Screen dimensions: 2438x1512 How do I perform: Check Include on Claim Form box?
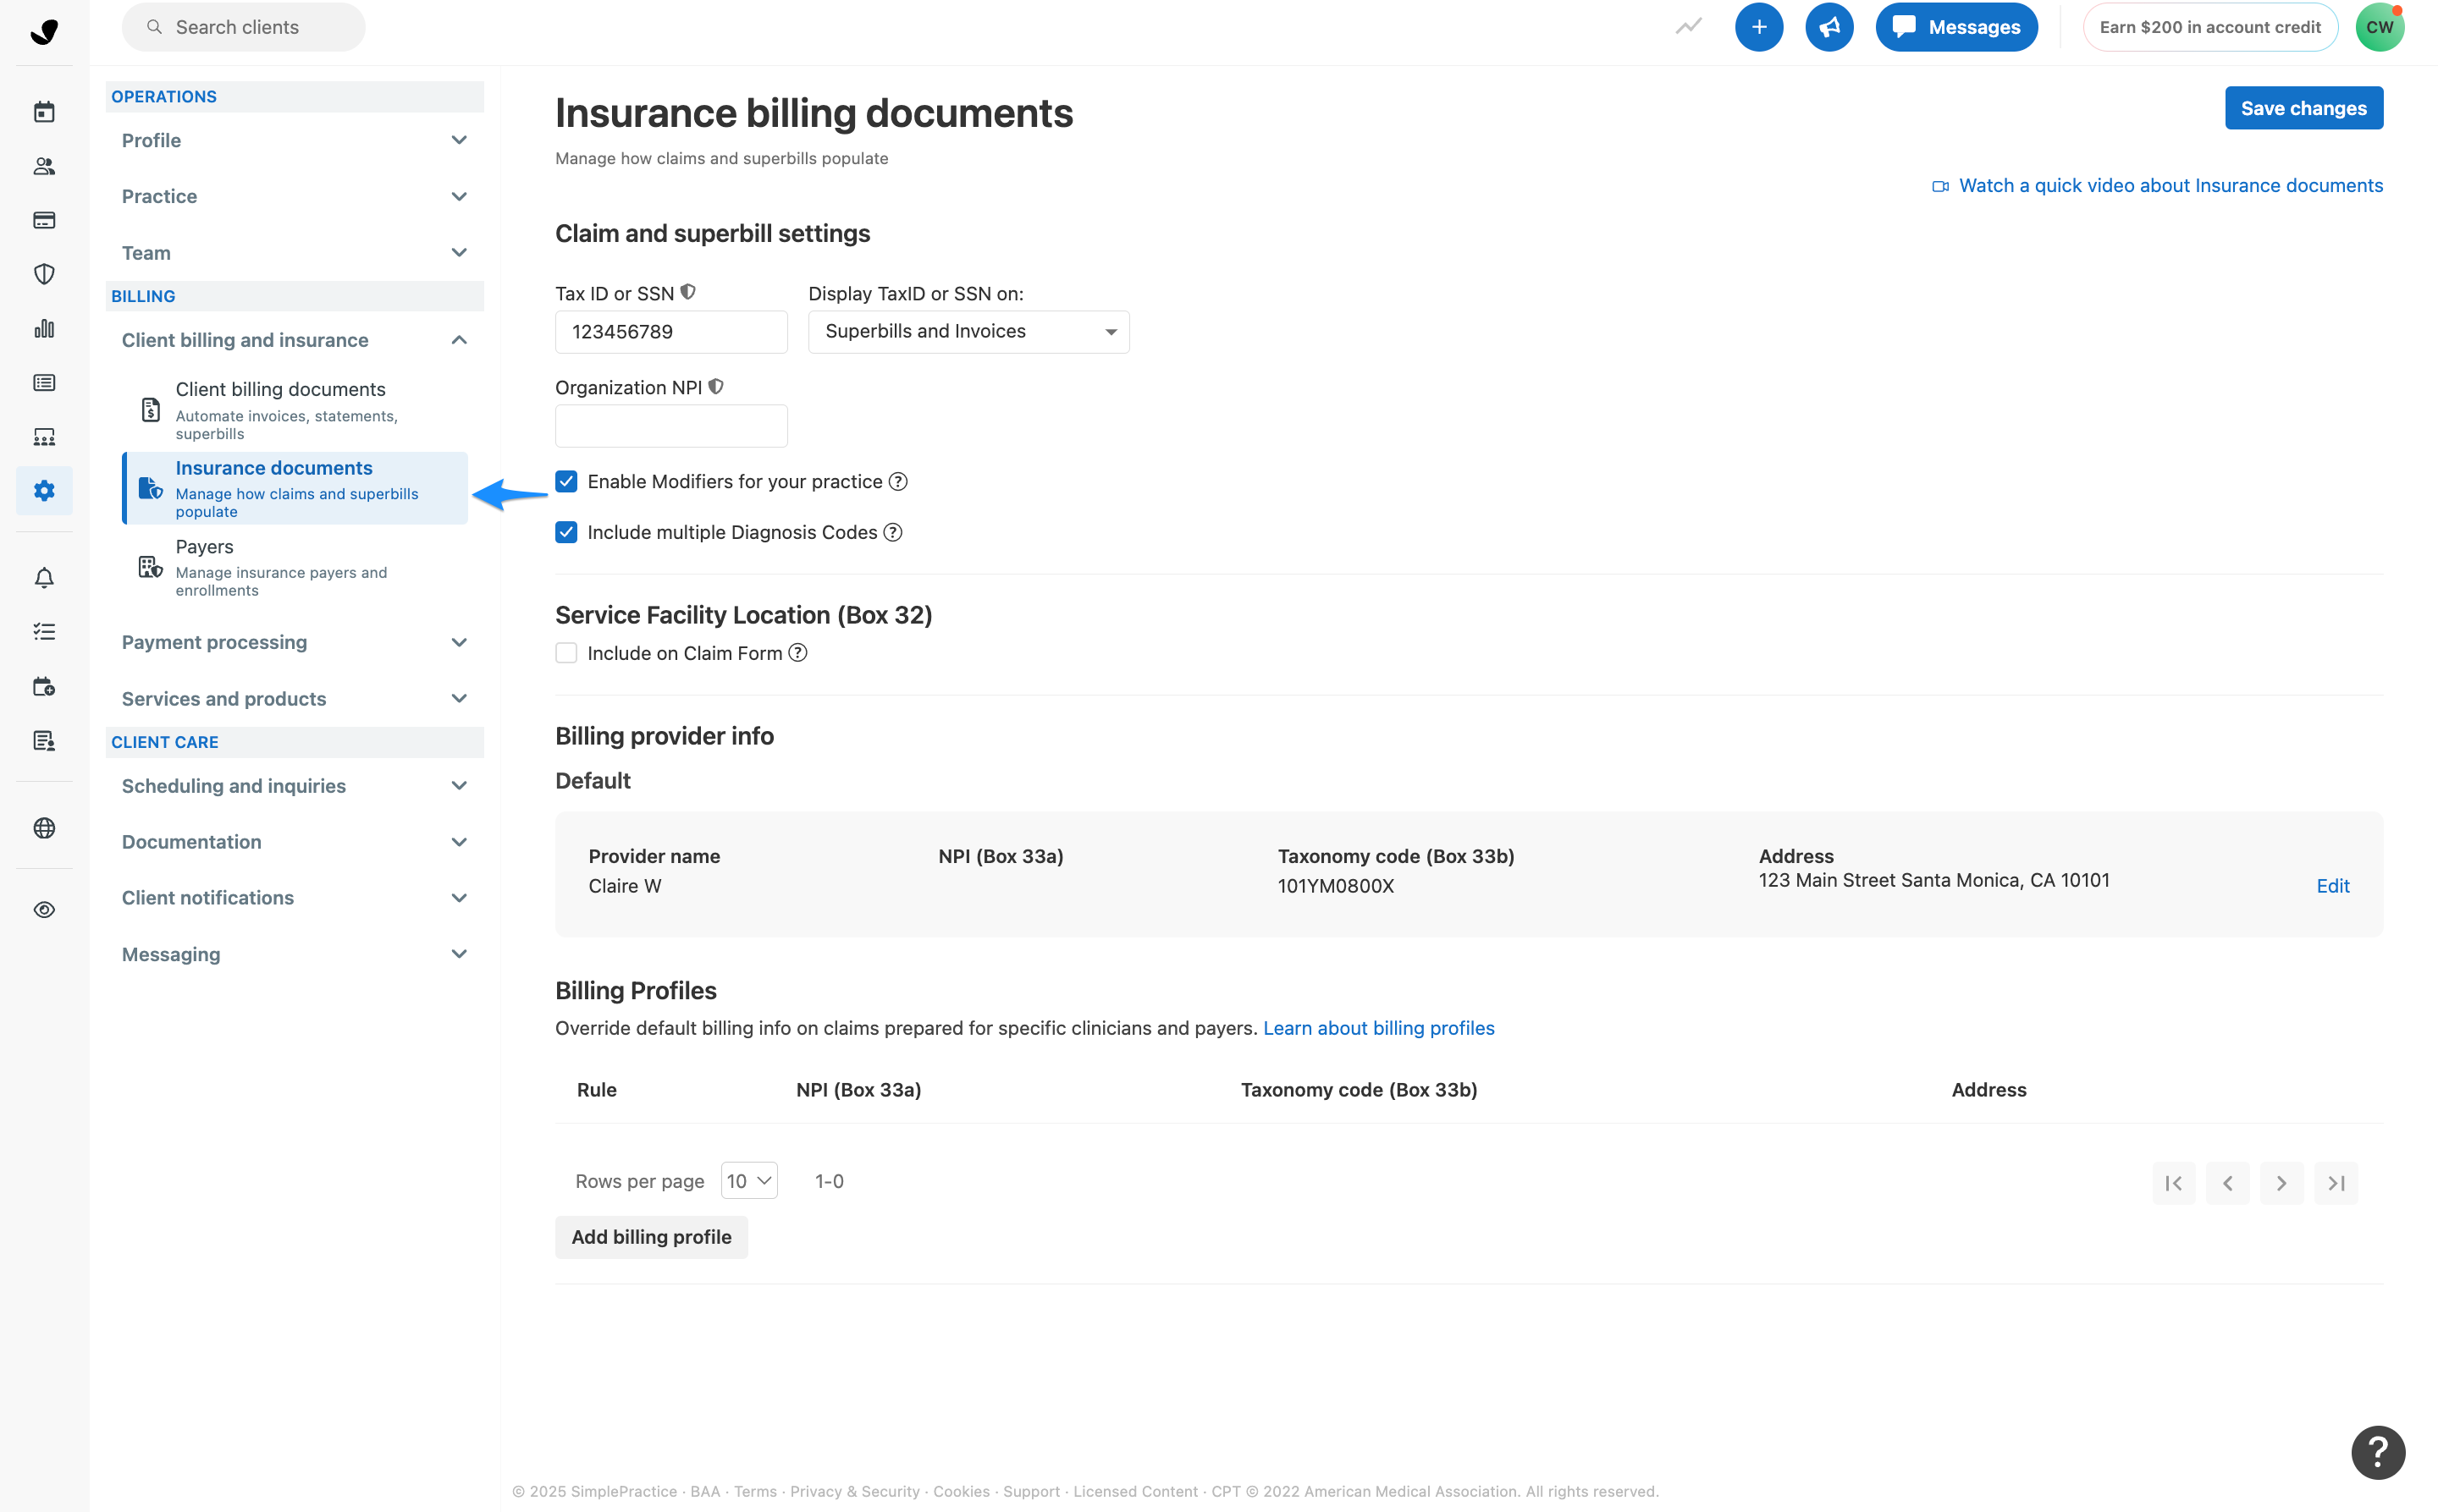[566, 653]
